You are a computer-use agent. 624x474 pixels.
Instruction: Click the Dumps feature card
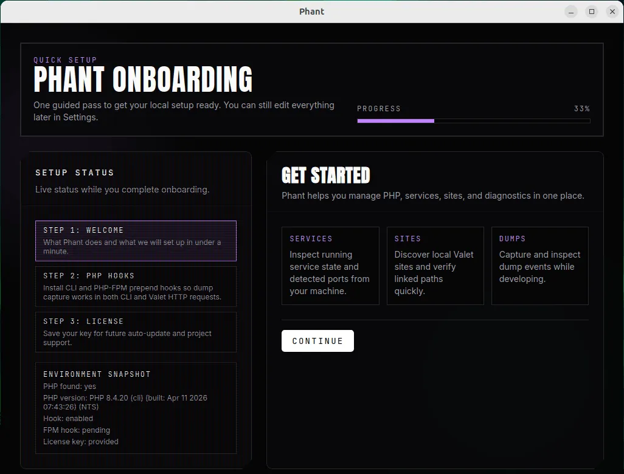click(x=540, y=266)
